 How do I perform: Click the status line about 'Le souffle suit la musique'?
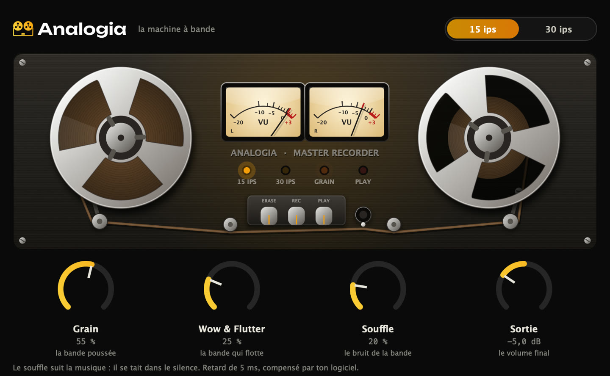tap(186, 368)
